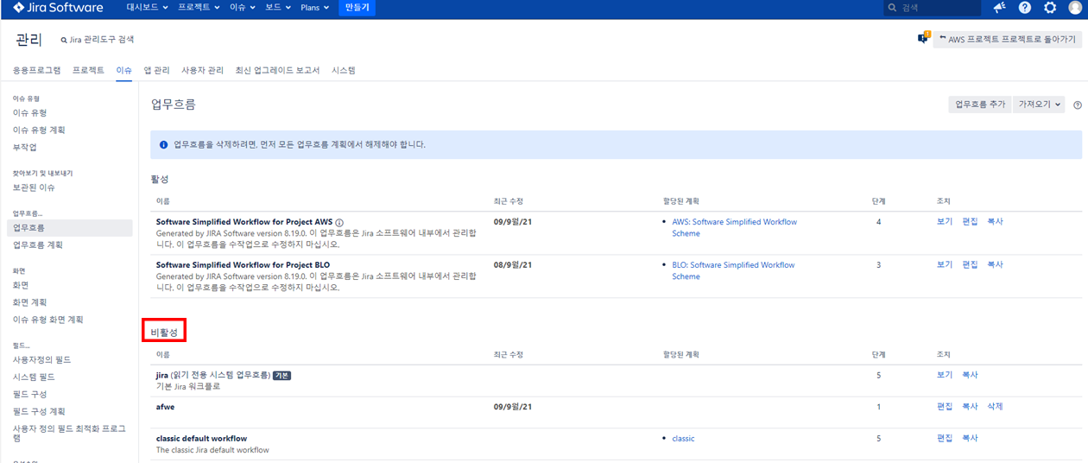Expand the 가져오기 dropdown button
This screenshot has height=463, width=1088.
(x=1040, y=104)
